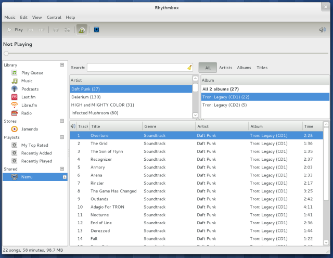Image resolution: width=333 pixels, height=258 pixels.
Task: Open the Edit menu
Action: pos(23,17)
